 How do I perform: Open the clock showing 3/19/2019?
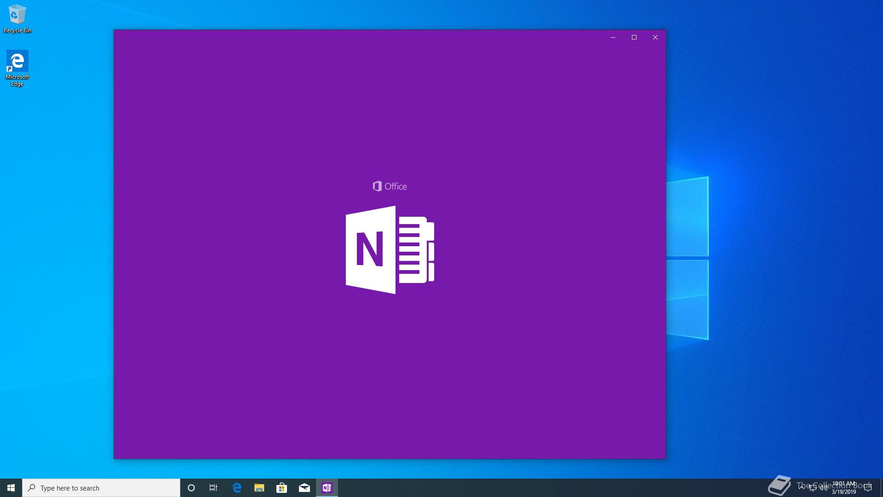[844, 488]
